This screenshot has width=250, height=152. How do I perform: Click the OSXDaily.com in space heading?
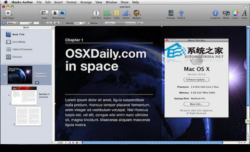click(106, 60)
